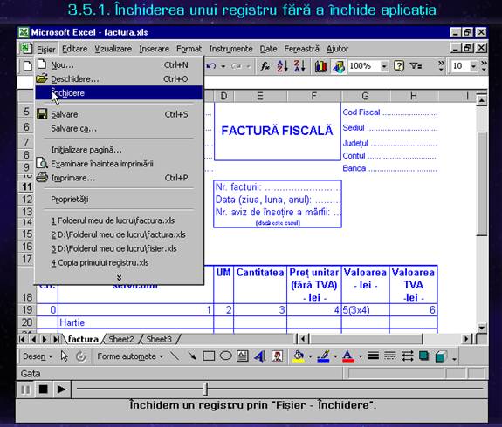Click the tutorial pause button
This screenshot has width=502, height=427.
25,390
